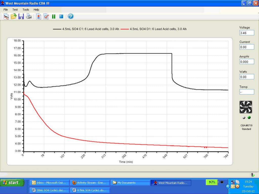The height and width of the screenshot is (194, 259).
Task: Click the USB connection status bar icon
Action: click(x=253, y=175)
